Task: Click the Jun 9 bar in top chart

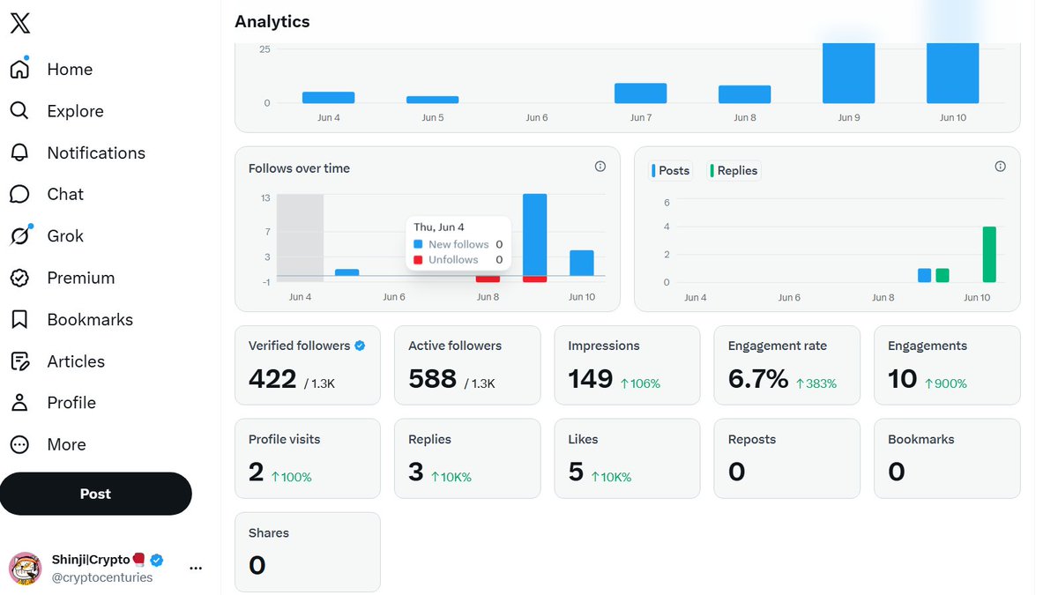Action: (x=848, y=73)
